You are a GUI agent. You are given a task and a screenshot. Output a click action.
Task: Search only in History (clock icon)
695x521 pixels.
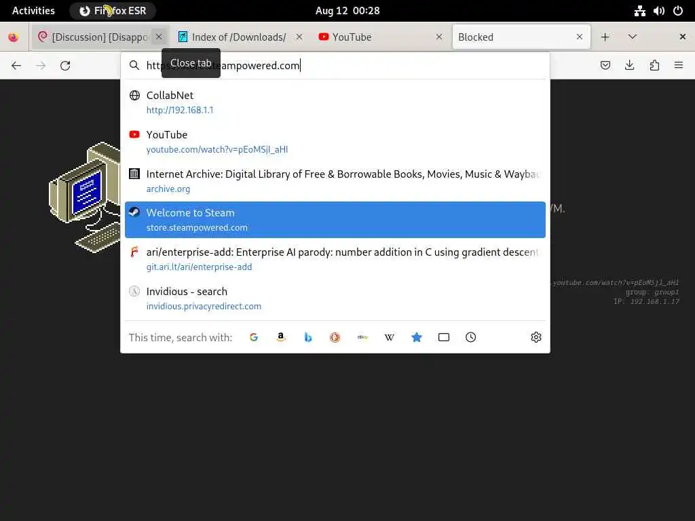pyautogui.click(x=471, y=337)
